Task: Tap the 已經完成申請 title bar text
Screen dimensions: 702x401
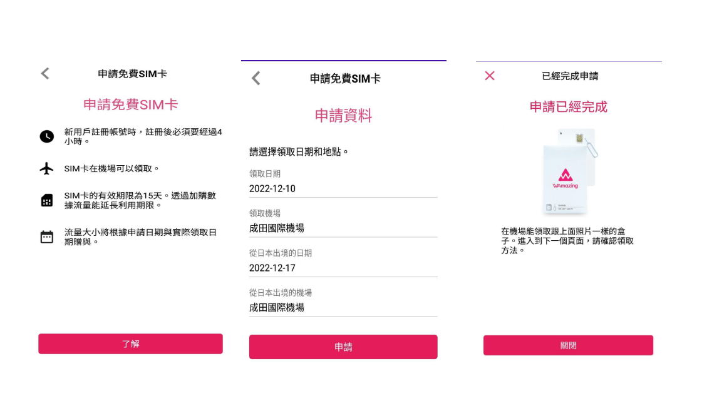Action: pos(569,76)
